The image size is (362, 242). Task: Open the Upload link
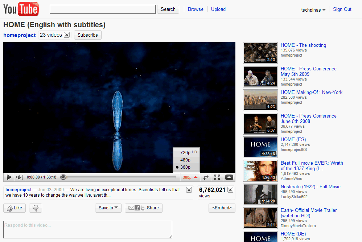(x=218, y=9)
